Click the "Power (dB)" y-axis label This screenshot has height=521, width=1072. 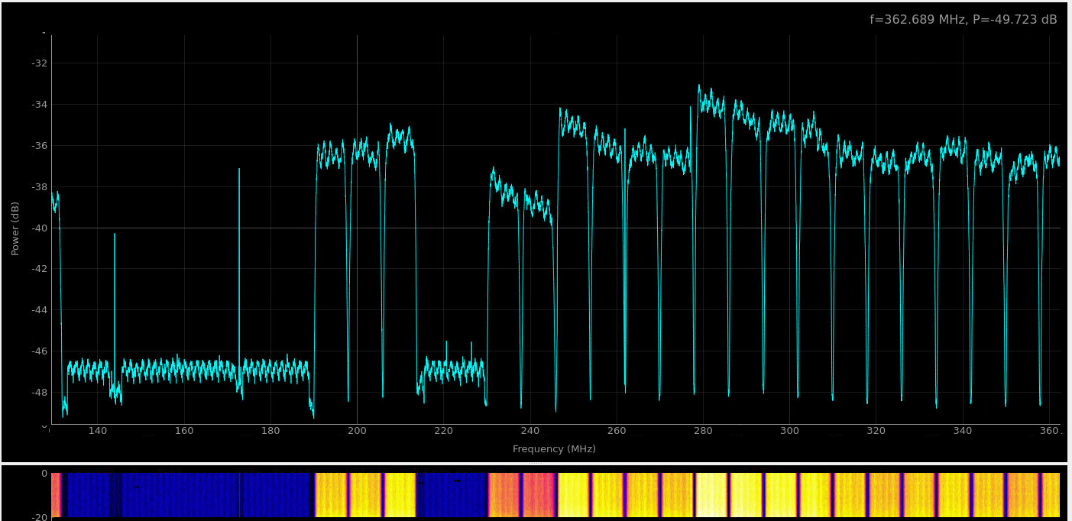click(15, 228)
